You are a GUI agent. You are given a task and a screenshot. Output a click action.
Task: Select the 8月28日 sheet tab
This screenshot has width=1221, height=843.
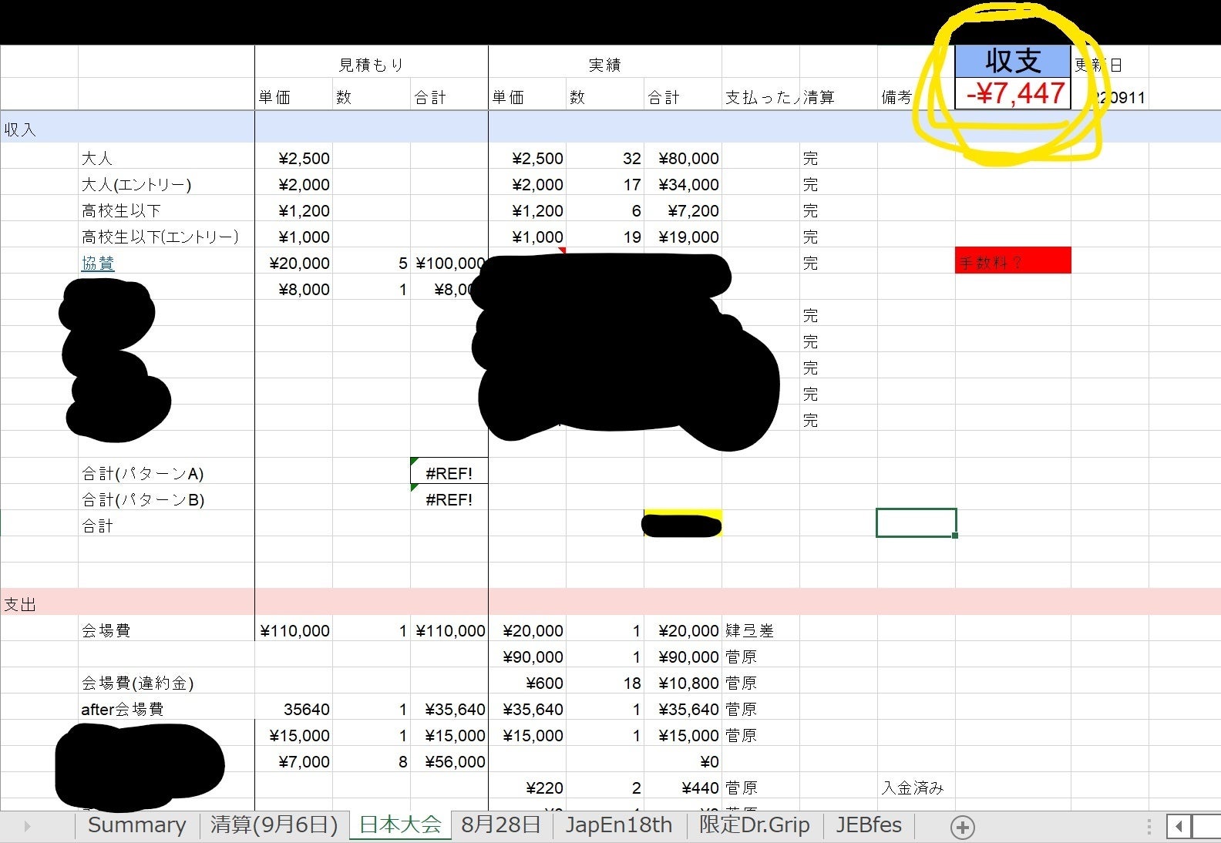[501, 825]
